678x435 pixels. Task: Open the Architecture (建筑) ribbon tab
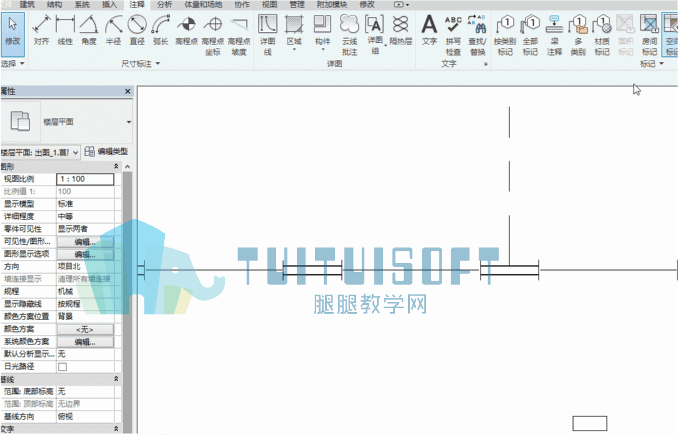click(x=27, y=5)
